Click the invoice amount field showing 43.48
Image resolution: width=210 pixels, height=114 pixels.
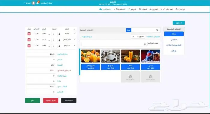41,54
